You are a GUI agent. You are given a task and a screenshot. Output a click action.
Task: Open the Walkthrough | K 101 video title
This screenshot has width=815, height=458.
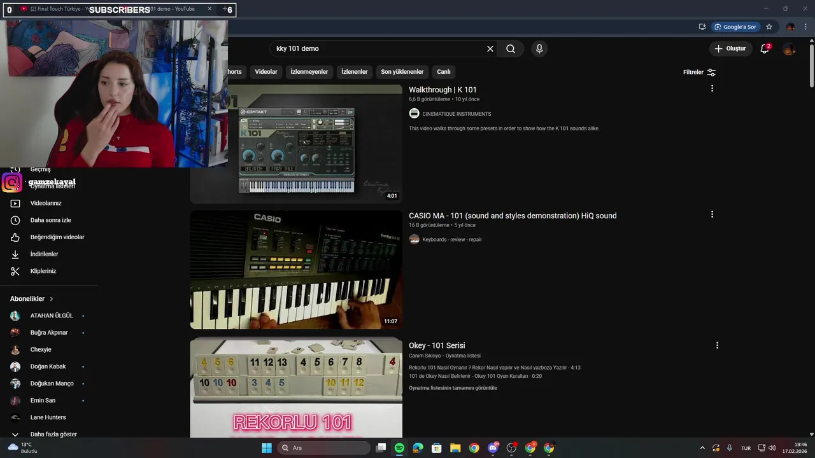(x=443, y=90)
